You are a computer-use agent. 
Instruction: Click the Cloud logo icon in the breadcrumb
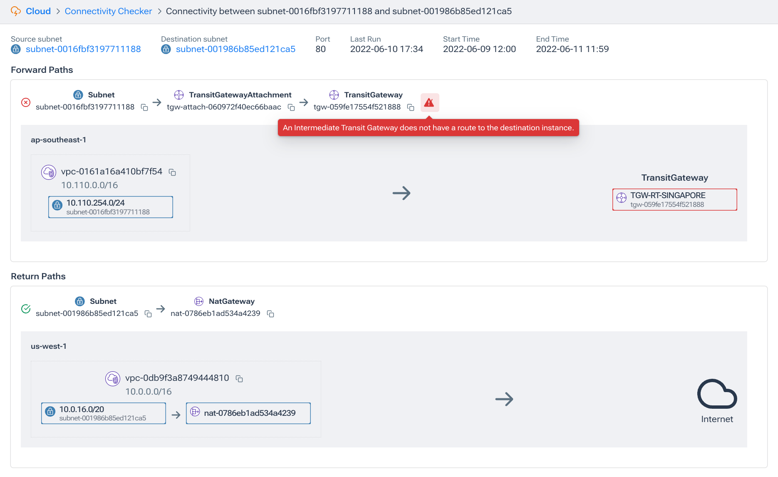17,11
